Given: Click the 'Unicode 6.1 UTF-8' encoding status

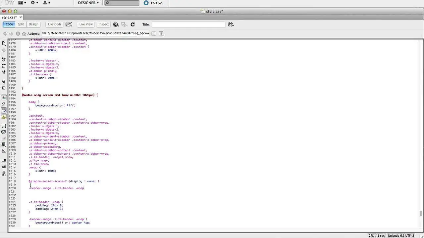Looking at the screenshot, I should point(401,236).
